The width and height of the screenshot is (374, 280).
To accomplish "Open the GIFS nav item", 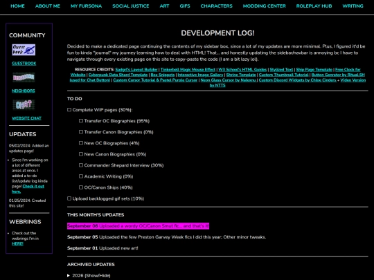I will click(x=185, y=6).
